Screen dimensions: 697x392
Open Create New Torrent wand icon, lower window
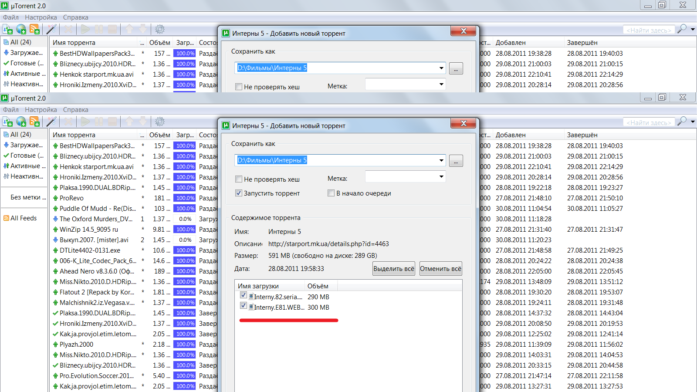click(51, 122)
